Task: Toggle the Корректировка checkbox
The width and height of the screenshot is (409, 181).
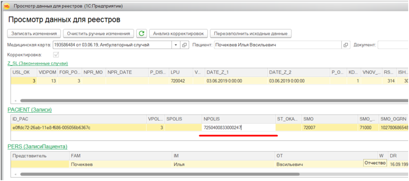Action: (56, 55)
